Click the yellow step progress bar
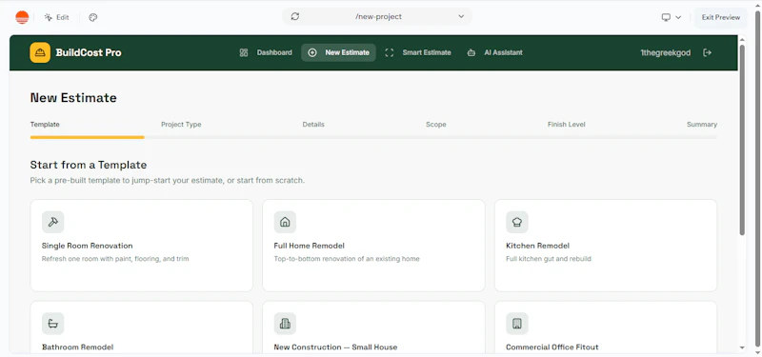This screenshot has height=357, width=762. 87,137
